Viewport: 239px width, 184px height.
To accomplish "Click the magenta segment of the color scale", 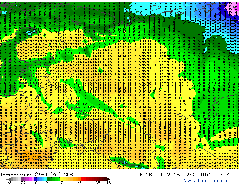I will tap(30, 179).
